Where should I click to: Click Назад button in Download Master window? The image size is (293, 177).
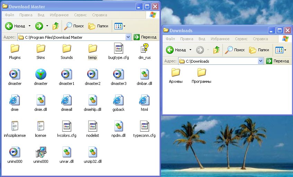point(15,26)
